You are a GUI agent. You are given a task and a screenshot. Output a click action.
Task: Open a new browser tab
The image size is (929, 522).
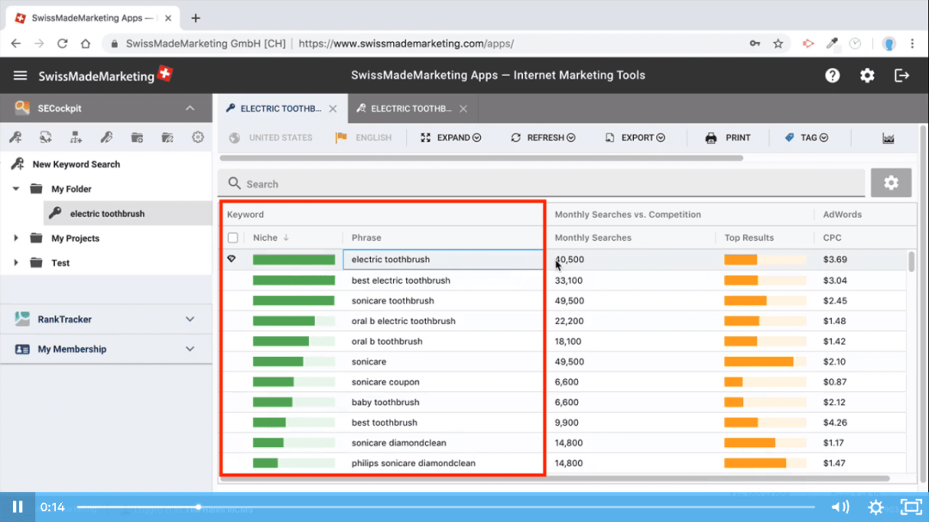point(195,18)
